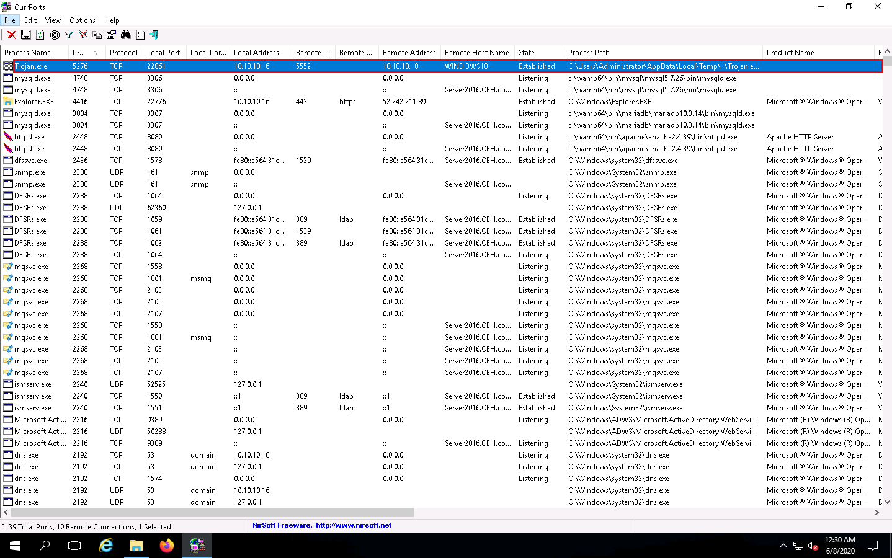Click the CurrPorts taskbar icon

pyautogui.click(x=197, y=546)
